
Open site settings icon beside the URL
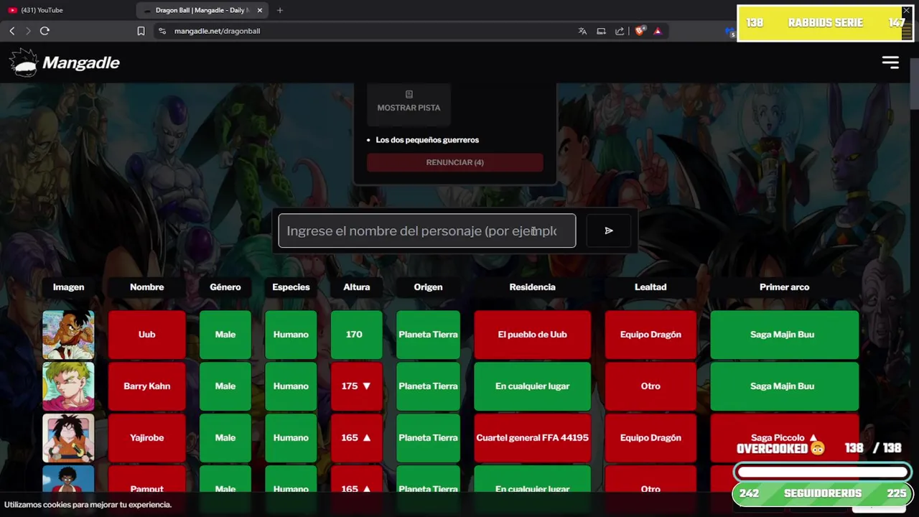[x=162, y=31]
